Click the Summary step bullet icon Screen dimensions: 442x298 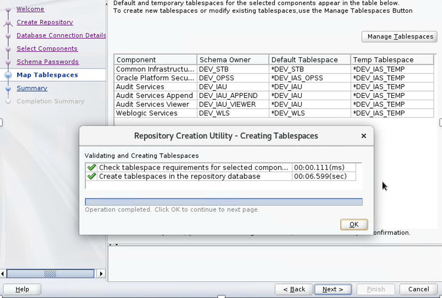[x=8, y=88]
